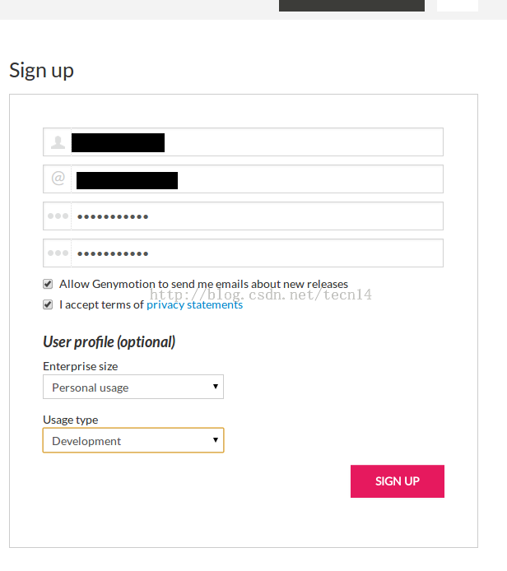Click the Enterprise size dropdown arrow
This screenshot has height=571, width=507.
pos(216,387)
